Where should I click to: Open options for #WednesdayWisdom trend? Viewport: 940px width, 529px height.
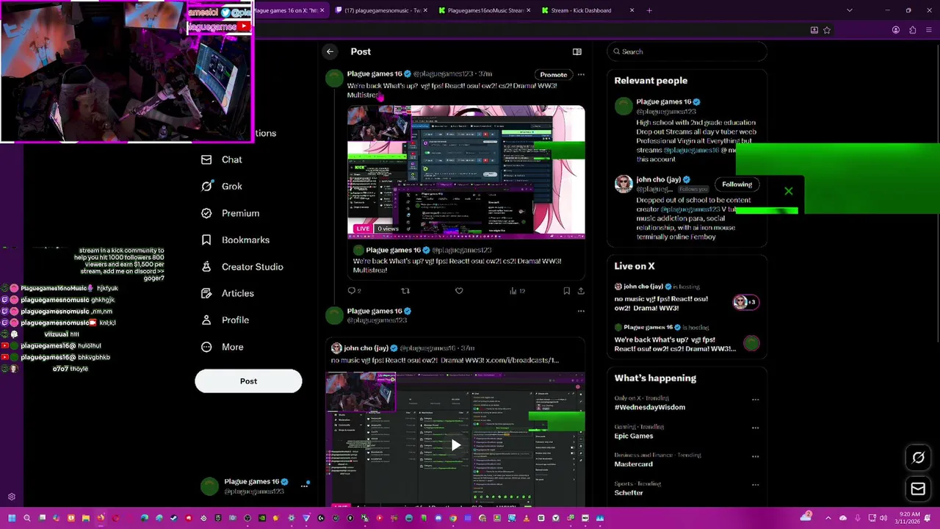(x=755, y=400)
